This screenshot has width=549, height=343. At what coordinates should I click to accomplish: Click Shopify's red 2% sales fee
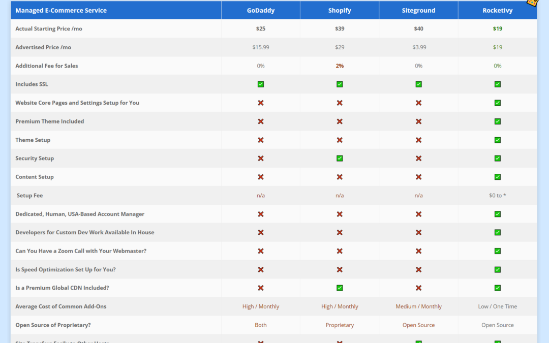coord(340,66)
